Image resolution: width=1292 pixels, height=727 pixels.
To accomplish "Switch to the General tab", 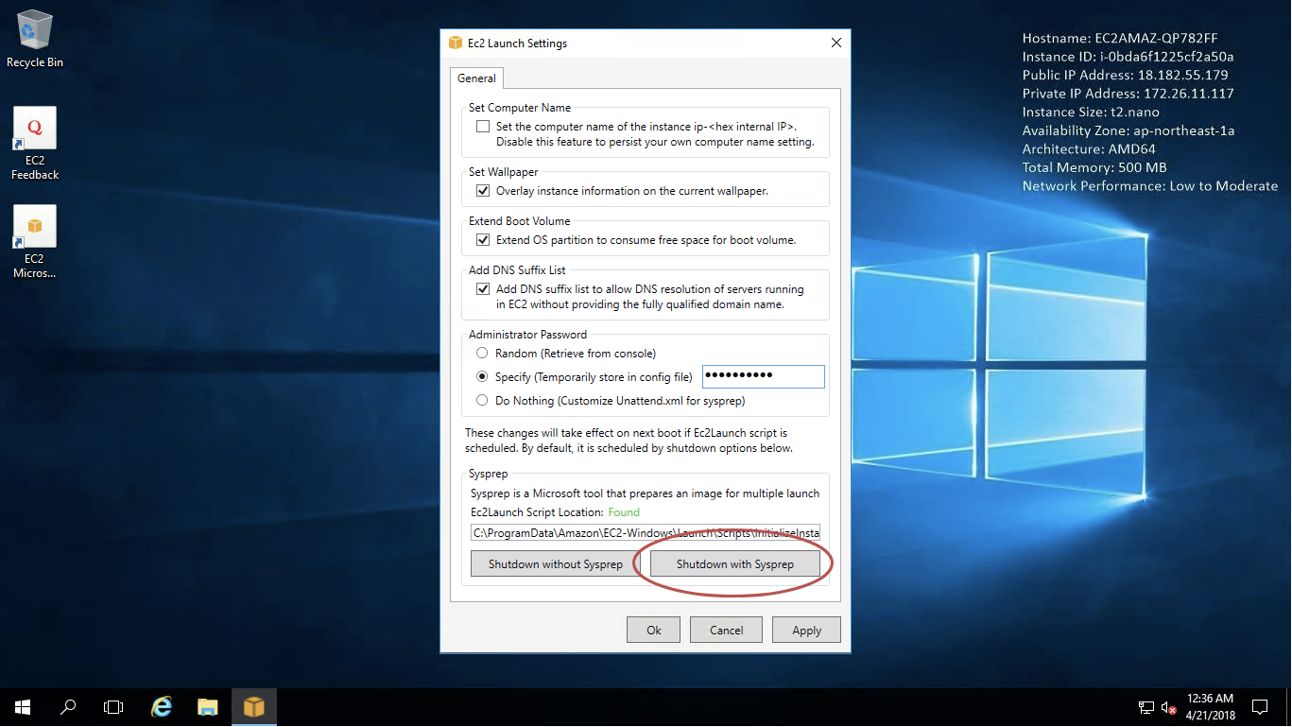I will (x=476, y=78).
